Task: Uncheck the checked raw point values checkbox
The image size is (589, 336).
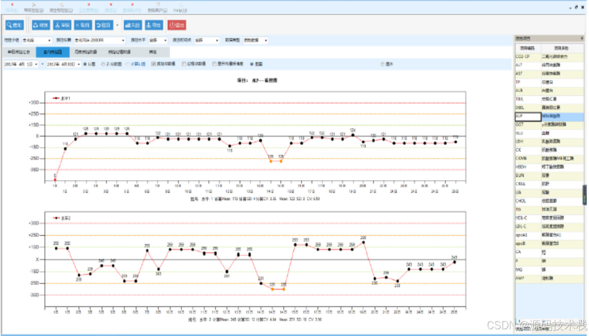Action: pos(154,64)
